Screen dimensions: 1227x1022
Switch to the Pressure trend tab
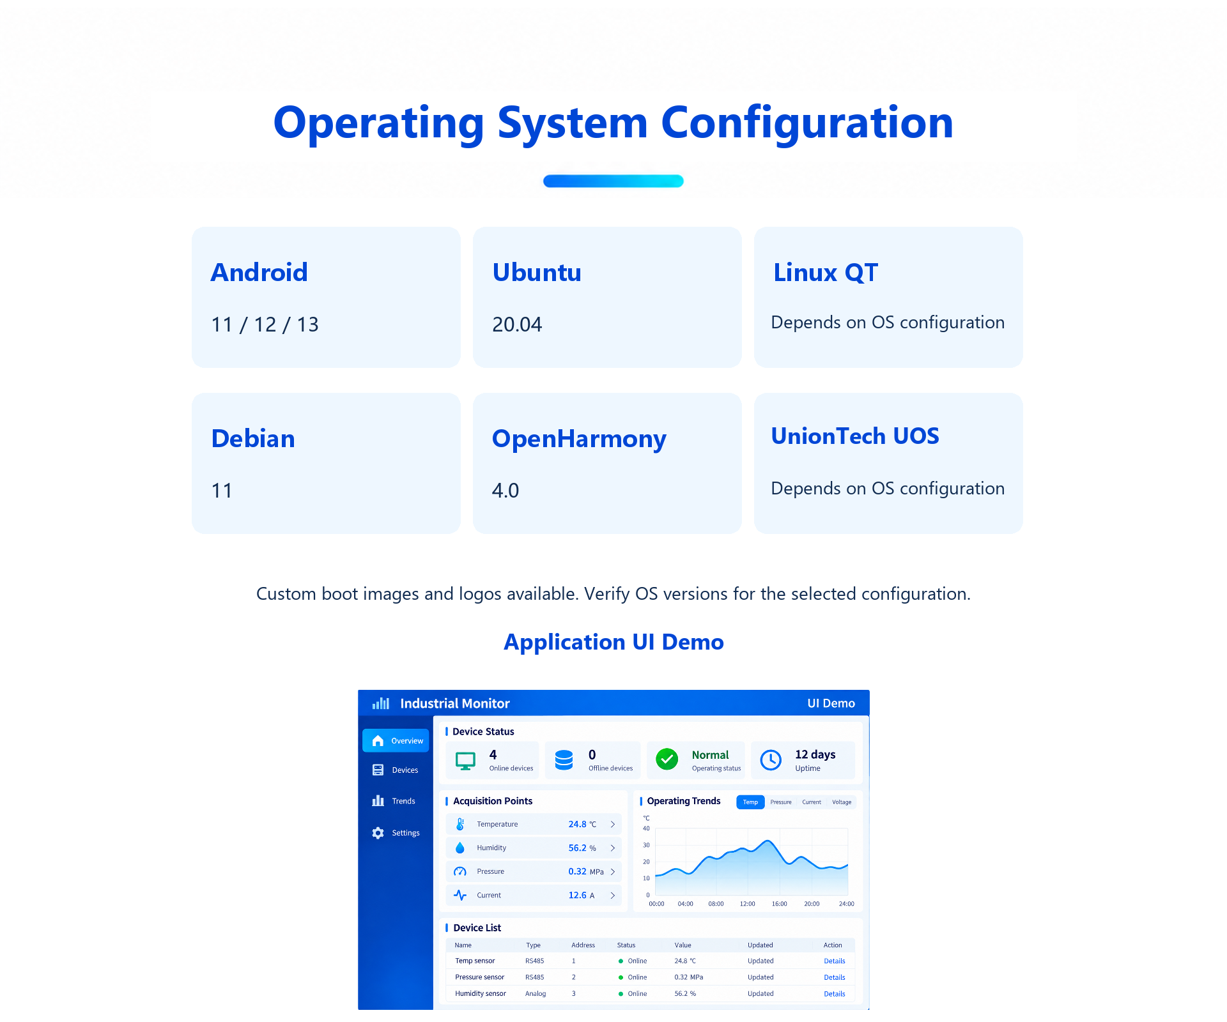[x=781, y=802]
